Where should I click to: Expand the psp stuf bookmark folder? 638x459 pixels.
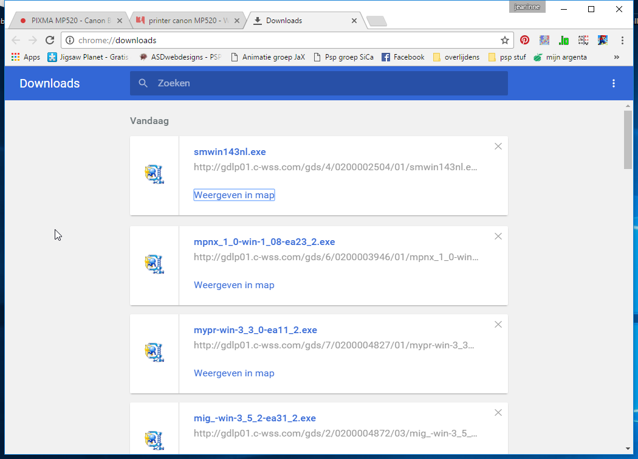[x=507, y=57]
